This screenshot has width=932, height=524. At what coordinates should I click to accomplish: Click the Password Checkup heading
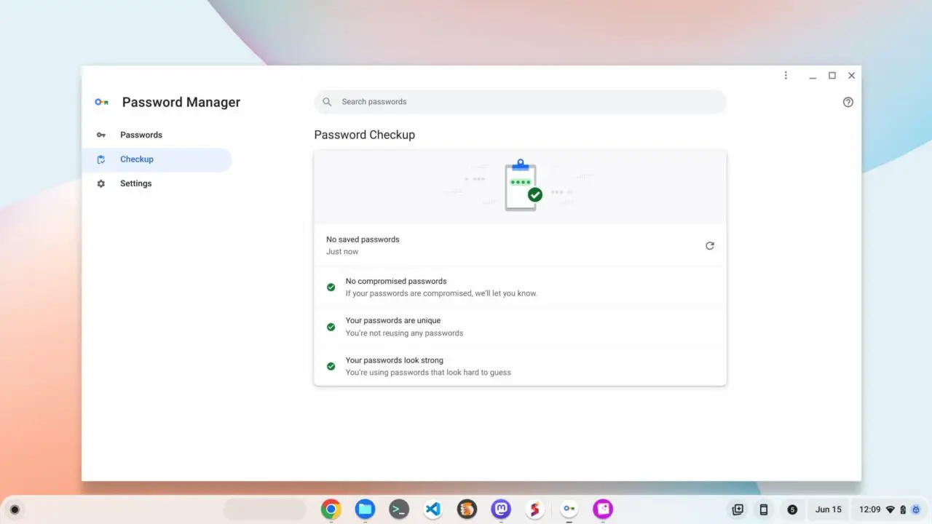(x=364, y=135)
